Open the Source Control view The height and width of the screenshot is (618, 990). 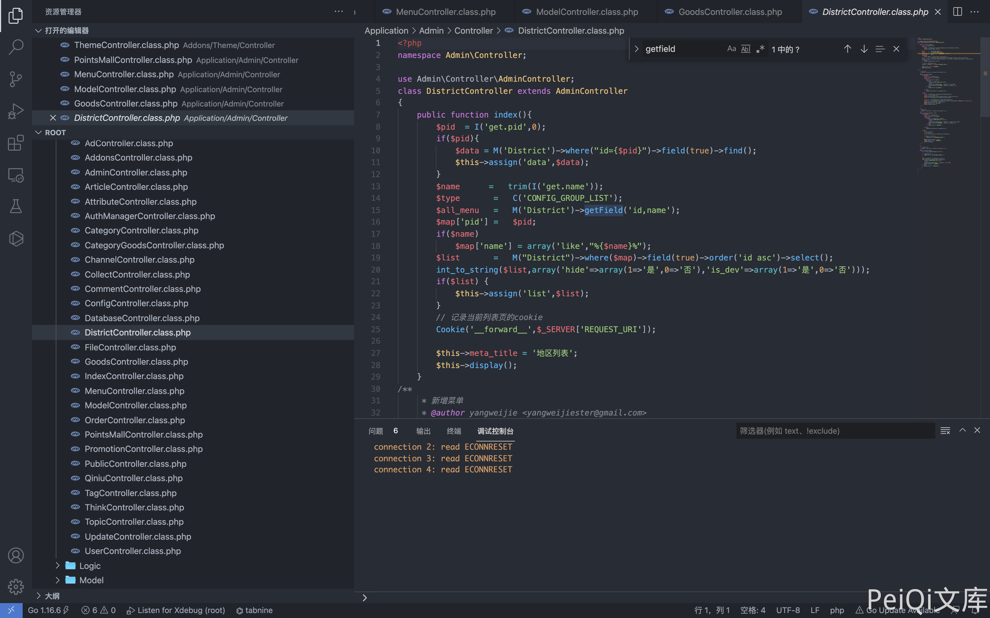(x=15, y=79)
